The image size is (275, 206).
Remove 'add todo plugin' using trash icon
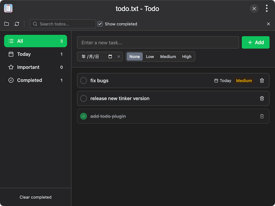pyautogui.click(x=262, y=116)
